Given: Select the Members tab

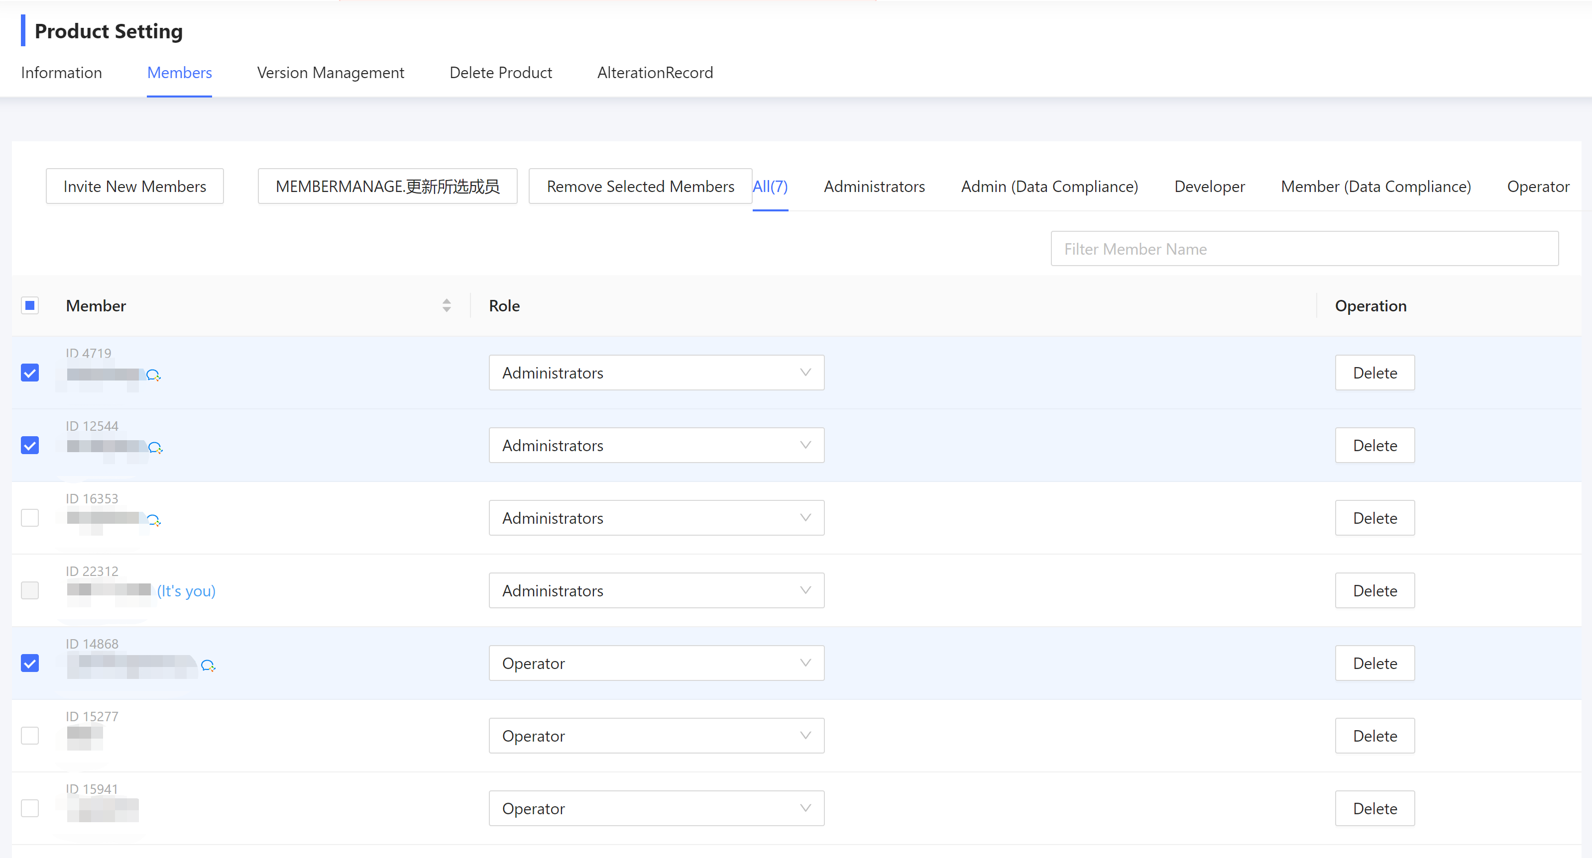Looking at the screenshot, I should click(179, 73).
